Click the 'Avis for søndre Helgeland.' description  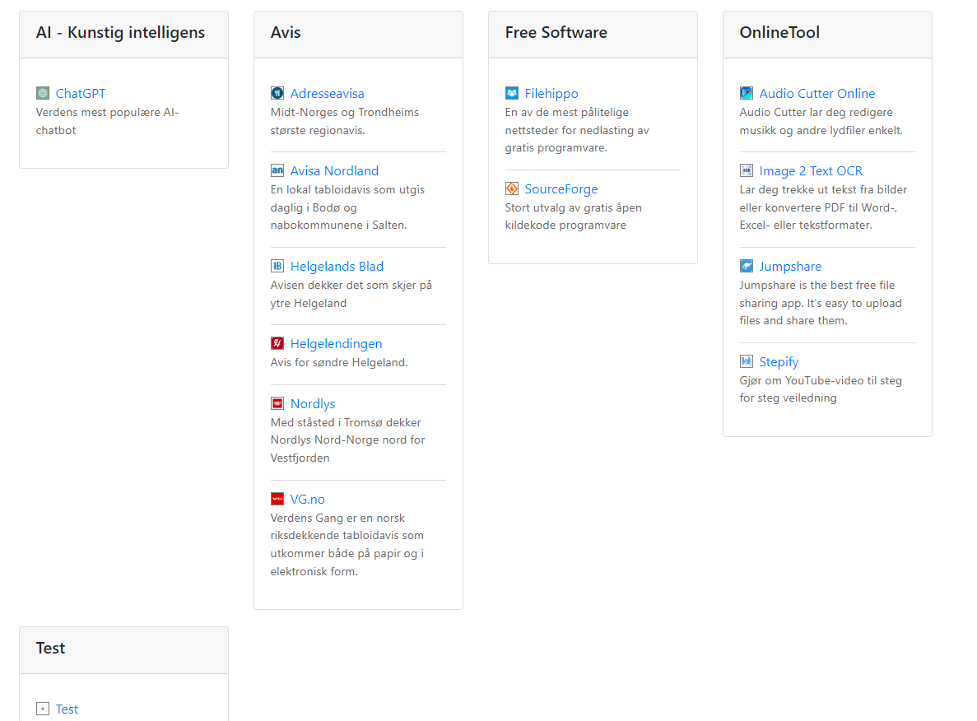pyautogui.click(x=339, y=362)
